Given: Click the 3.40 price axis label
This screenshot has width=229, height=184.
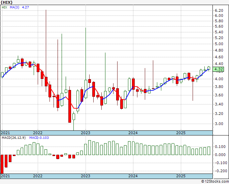Looking at the screenshot, I should pyautogui.click(x=219, y=104).
